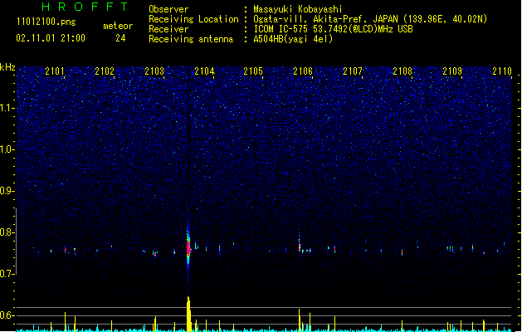Click the 2103 time marker
Viewport: 522px width, 332px height.
point(154,71)
